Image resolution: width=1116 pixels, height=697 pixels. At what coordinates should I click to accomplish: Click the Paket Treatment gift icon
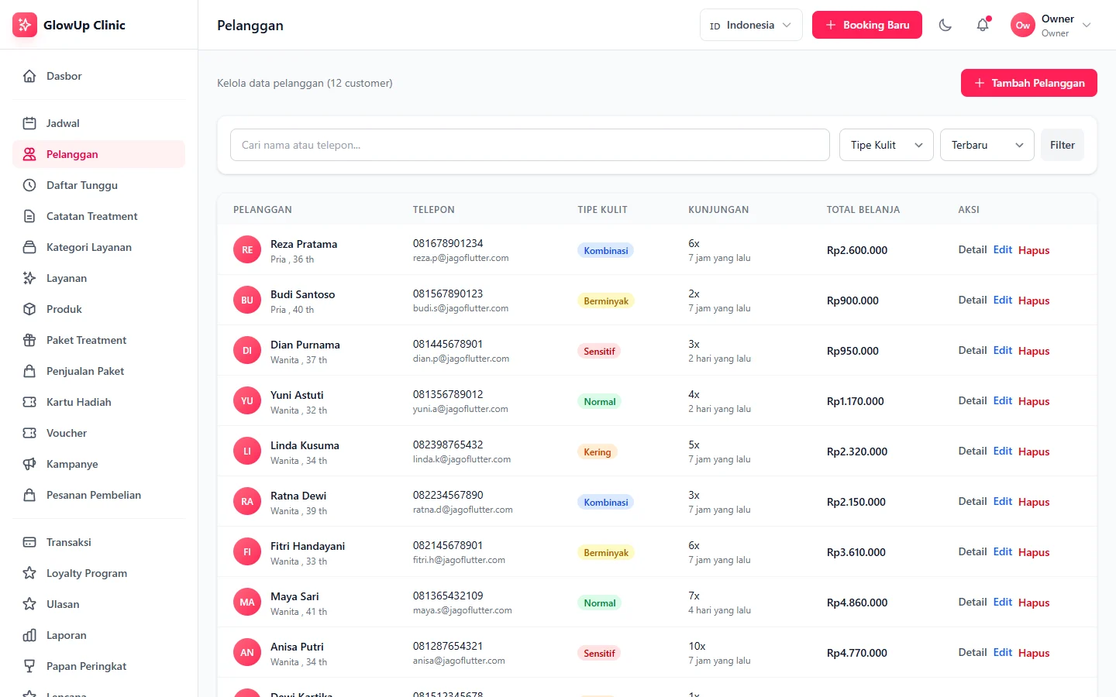coord(29,340)
